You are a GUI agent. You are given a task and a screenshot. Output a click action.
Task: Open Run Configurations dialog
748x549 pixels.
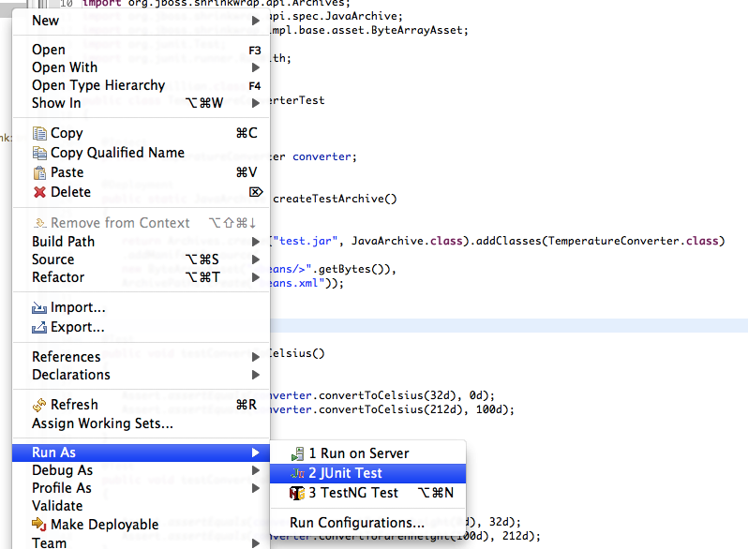(x=357, y=523)
